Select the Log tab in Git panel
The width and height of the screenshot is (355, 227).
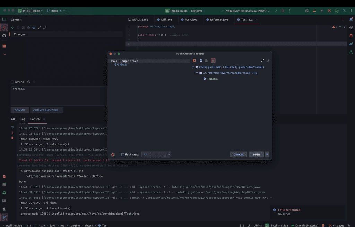tap(23, 119)
